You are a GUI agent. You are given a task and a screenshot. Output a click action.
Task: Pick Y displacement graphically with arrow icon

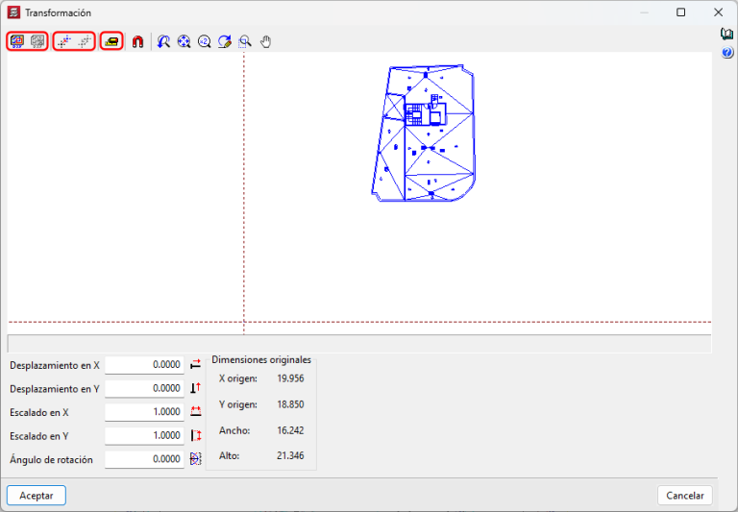195,388
